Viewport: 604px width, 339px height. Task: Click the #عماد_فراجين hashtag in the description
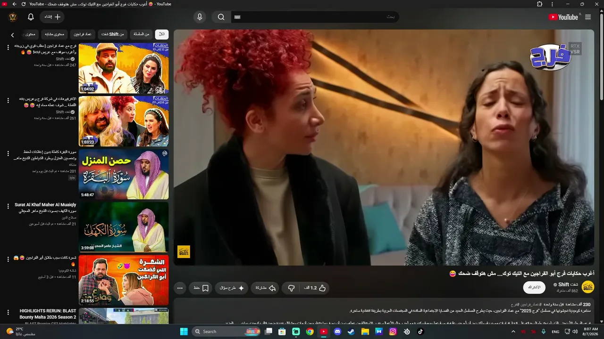tap(531, 305)
